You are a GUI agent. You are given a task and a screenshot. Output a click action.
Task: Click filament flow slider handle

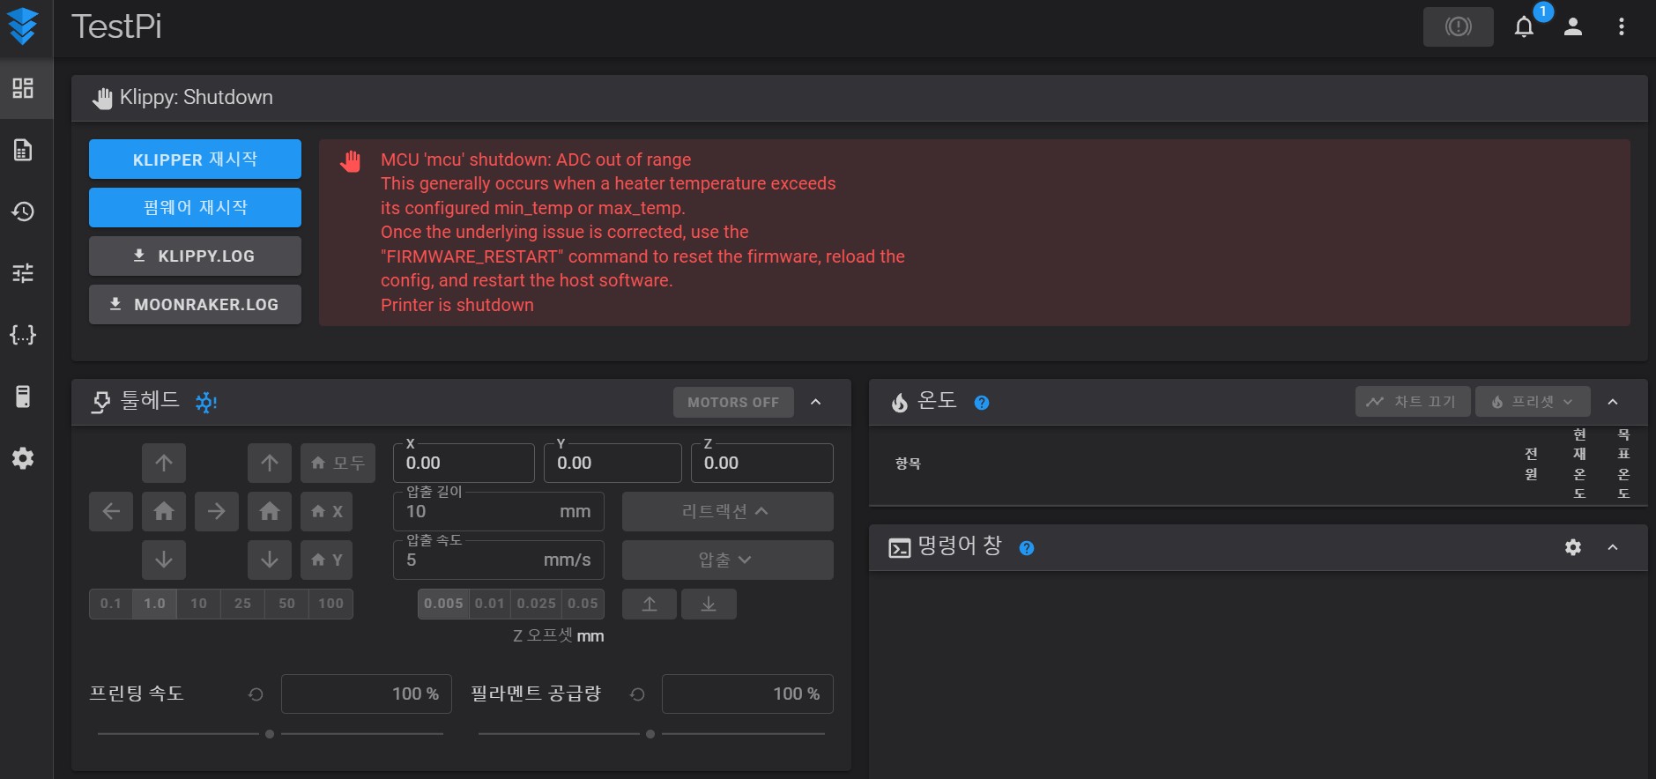[x=650, y=734]
